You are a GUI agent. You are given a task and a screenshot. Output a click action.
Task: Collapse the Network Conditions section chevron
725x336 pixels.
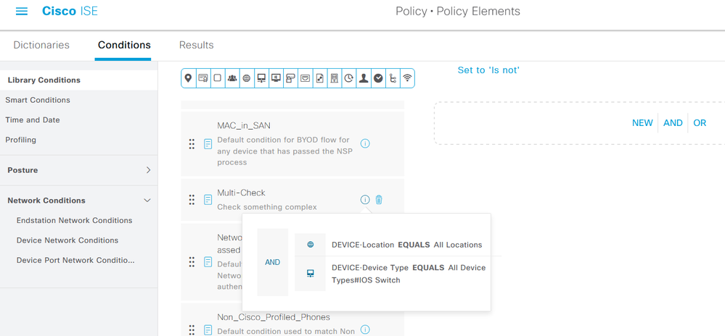(147, 201)
